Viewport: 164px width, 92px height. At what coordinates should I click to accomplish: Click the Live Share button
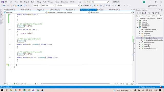pos(152,6)
